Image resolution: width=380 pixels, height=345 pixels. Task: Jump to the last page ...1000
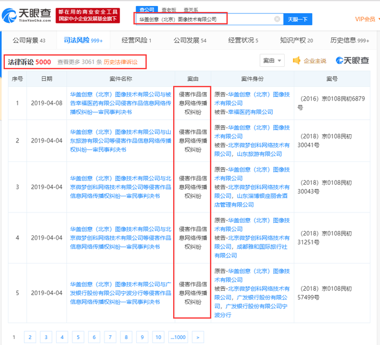[x=178, y=337]
